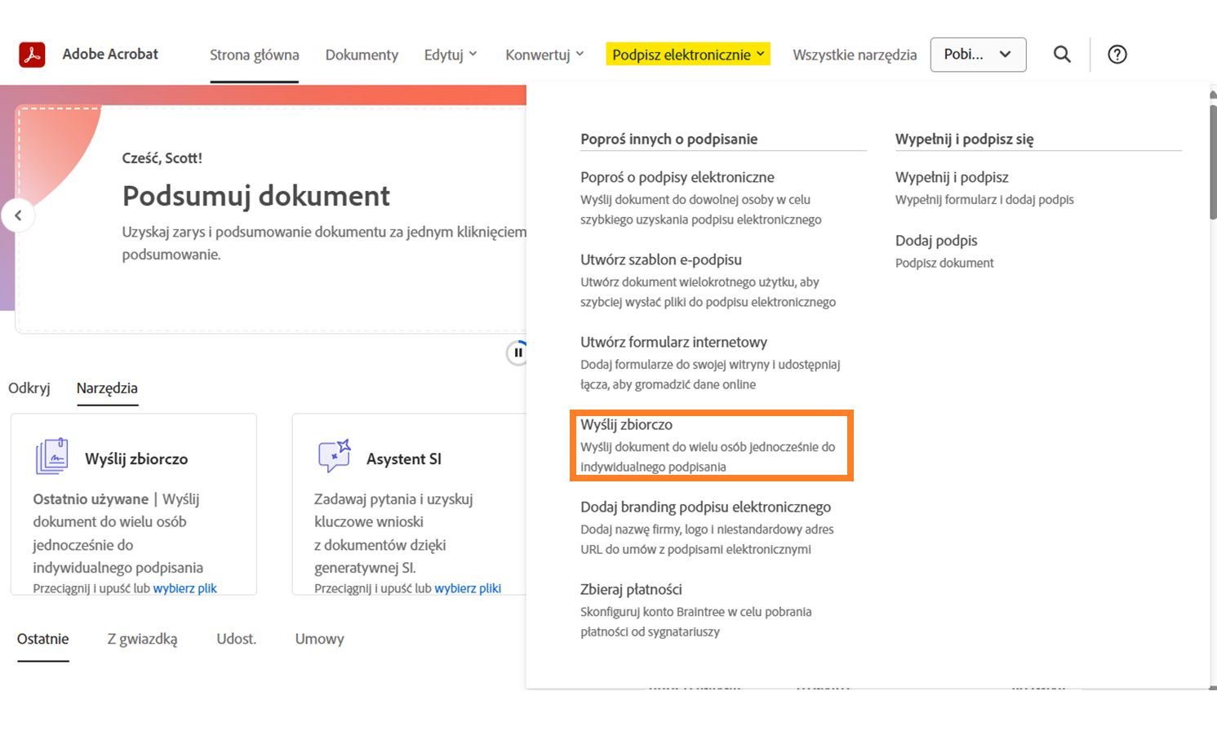Click the Podsumuj dokument banner heading
1217x740 pixels.
point(256,196)
